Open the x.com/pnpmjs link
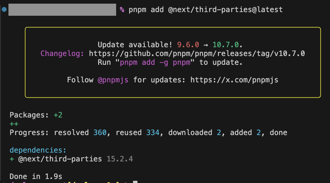The width and height of the screenshot is (330, 183). pos(234,80)
